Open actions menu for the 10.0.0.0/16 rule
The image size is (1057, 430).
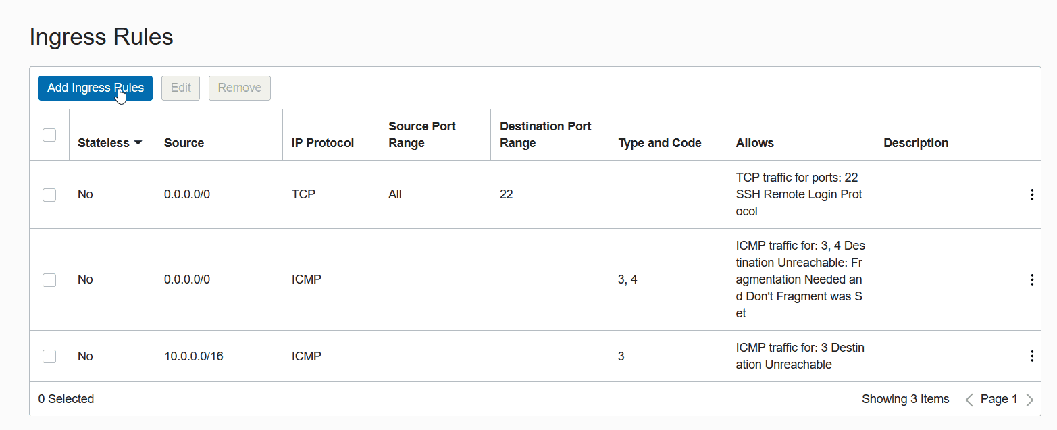pyautogui.click(x=1031, y=356)
